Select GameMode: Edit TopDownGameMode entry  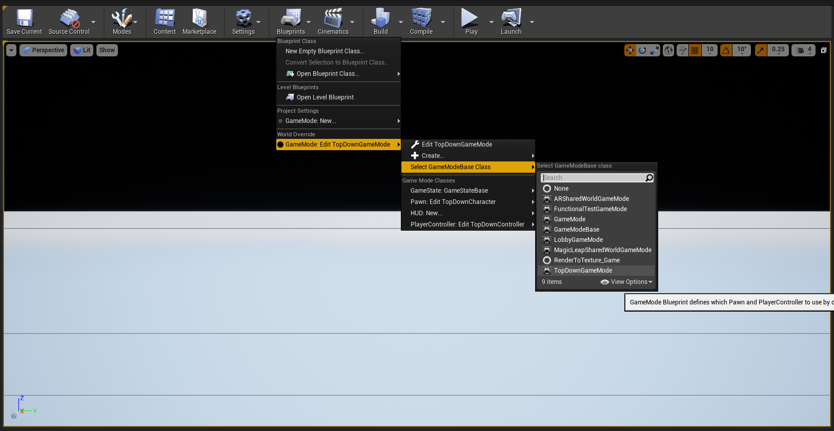338,145
